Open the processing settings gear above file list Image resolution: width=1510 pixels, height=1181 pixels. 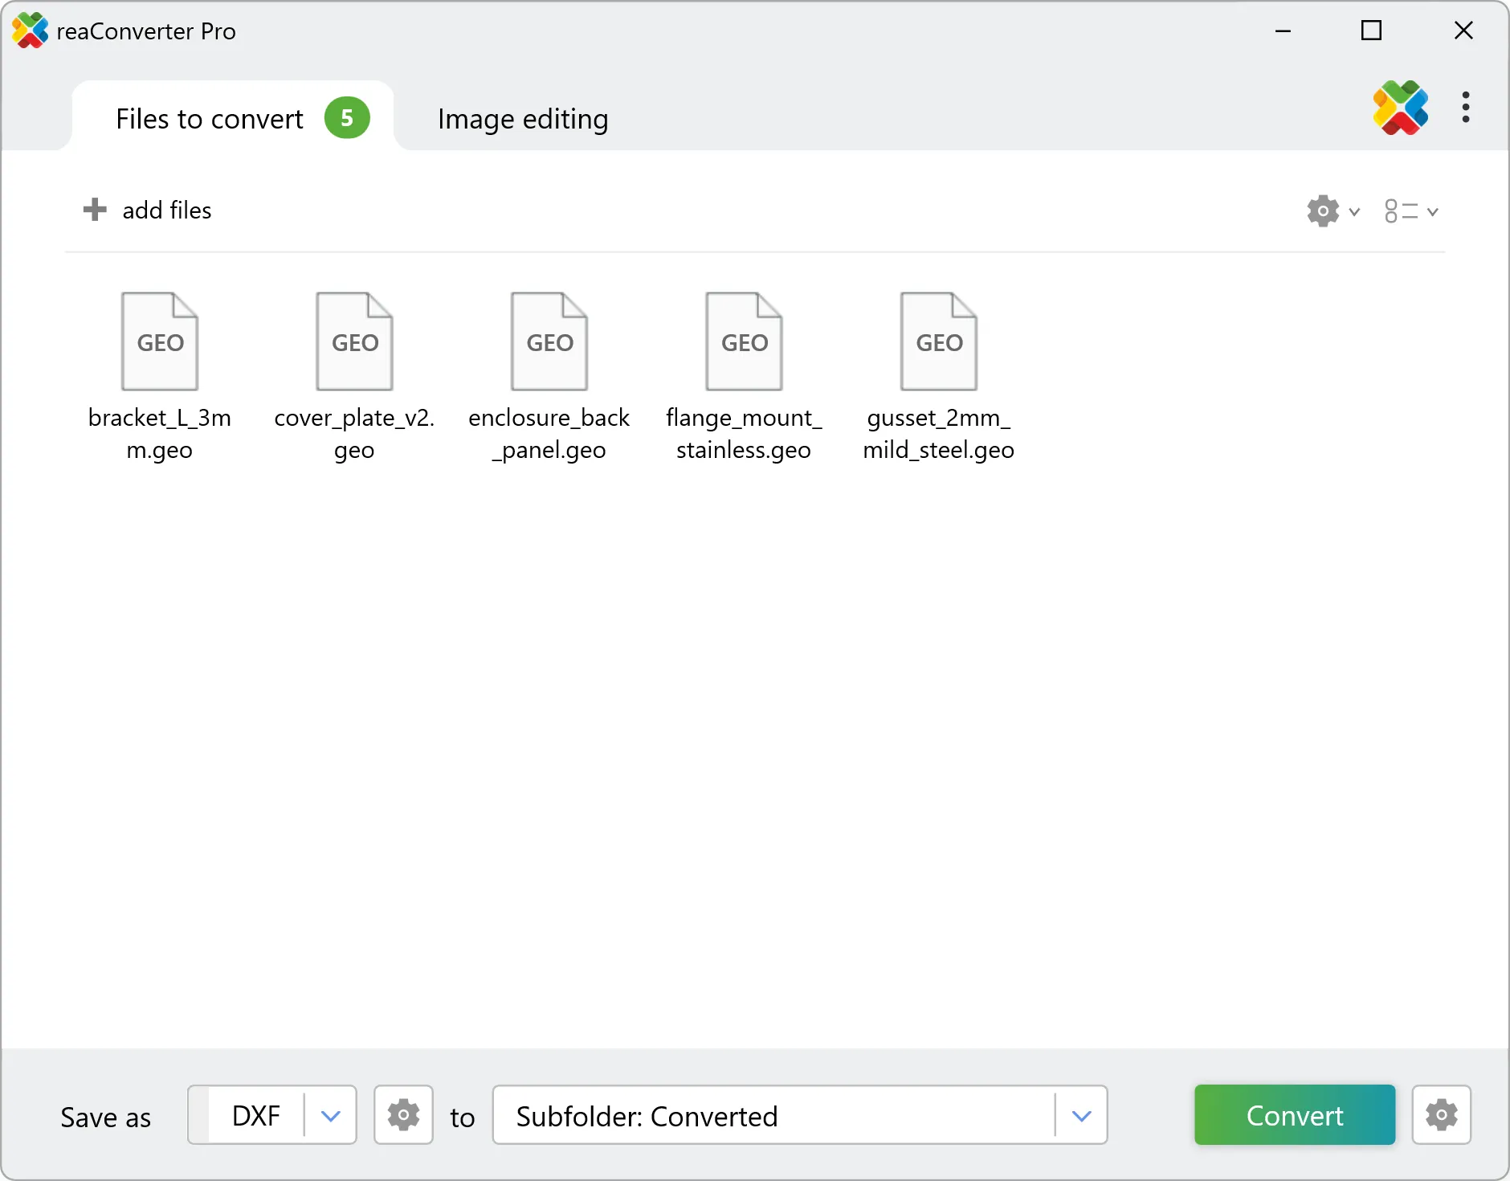click(x=1321, y=210)
